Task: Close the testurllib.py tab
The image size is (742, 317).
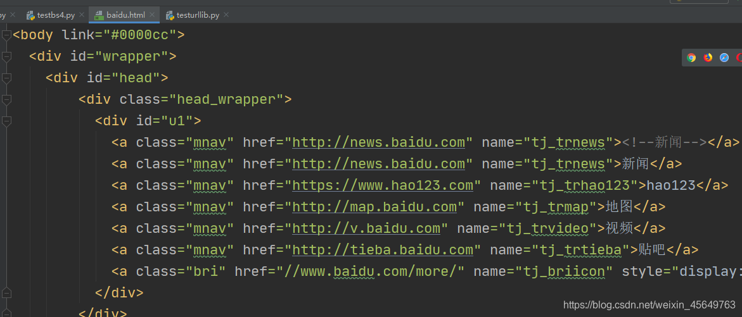Action: click(226, 15)
